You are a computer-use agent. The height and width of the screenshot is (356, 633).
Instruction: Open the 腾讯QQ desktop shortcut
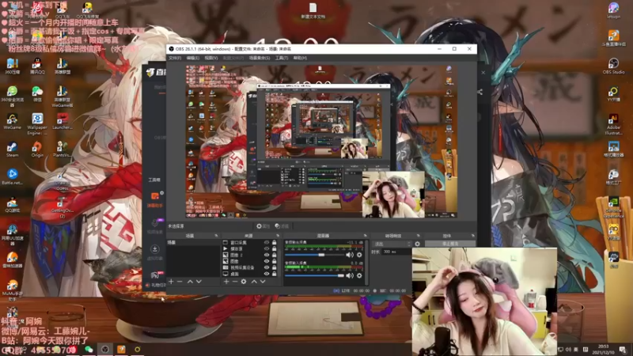pyautogui.click(x=37, y=66)
